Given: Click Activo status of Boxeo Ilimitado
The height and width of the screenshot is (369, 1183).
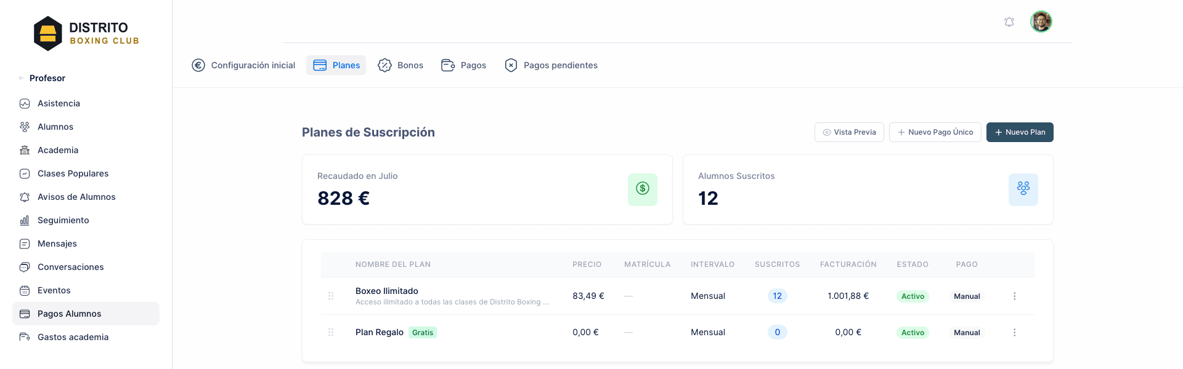Looking at the screenshot, I should (913, 296).
